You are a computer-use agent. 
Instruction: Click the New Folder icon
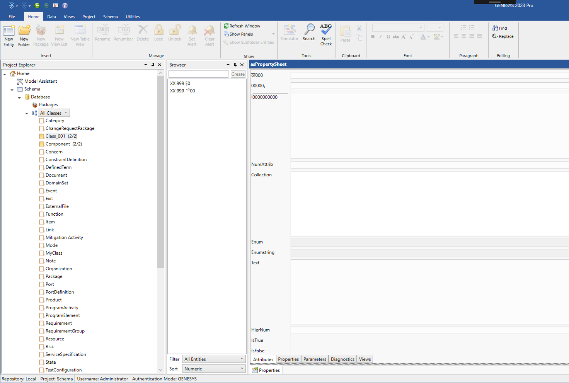(x=24, y=31)
